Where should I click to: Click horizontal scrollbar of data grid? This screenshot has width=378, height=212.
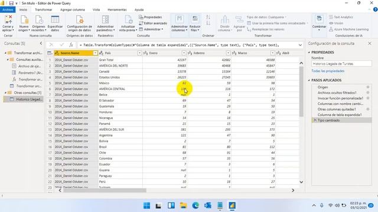[105, 190]
